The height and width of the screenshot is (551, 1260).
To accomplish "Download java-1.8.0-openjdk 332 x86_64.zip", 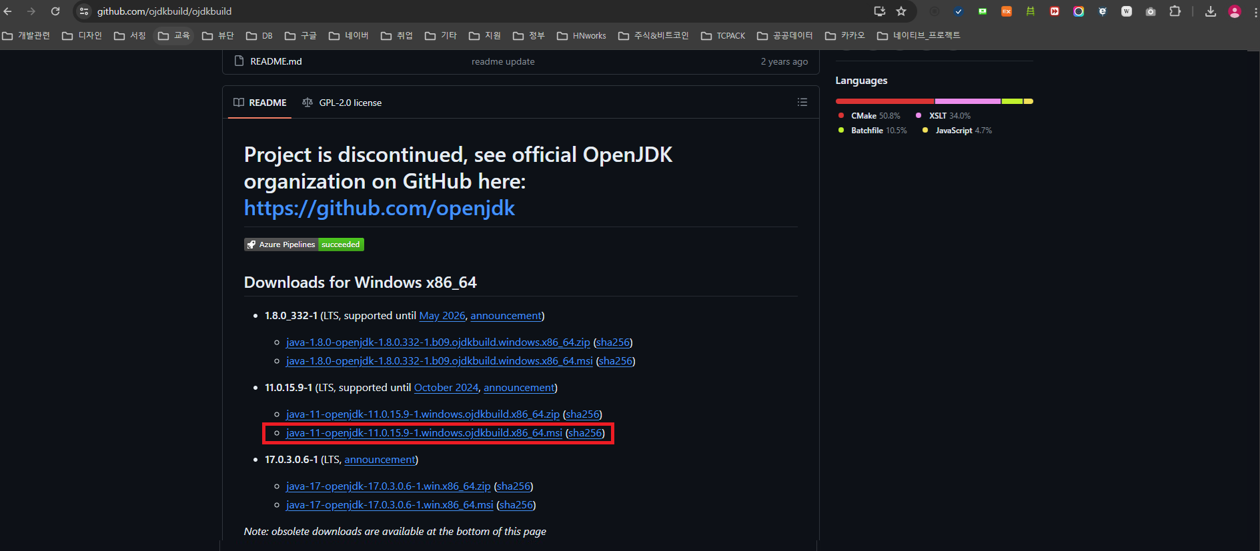I will coord(438,342).
